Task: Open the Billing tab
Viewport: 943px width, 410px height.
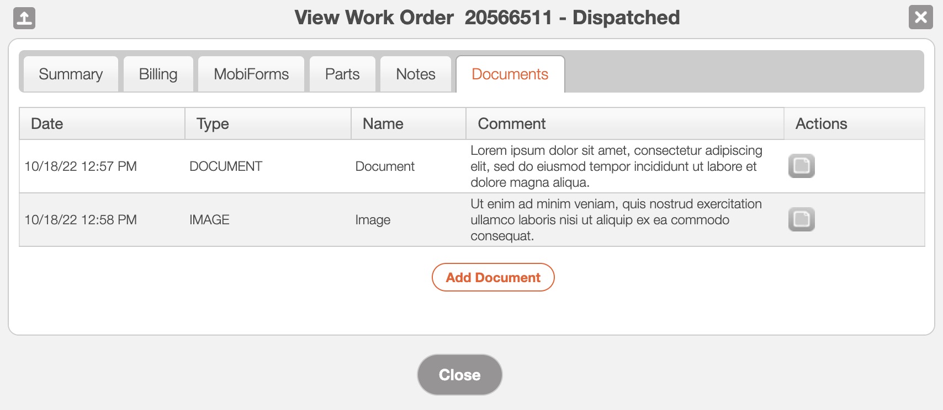Action: (x=158, y=74)
